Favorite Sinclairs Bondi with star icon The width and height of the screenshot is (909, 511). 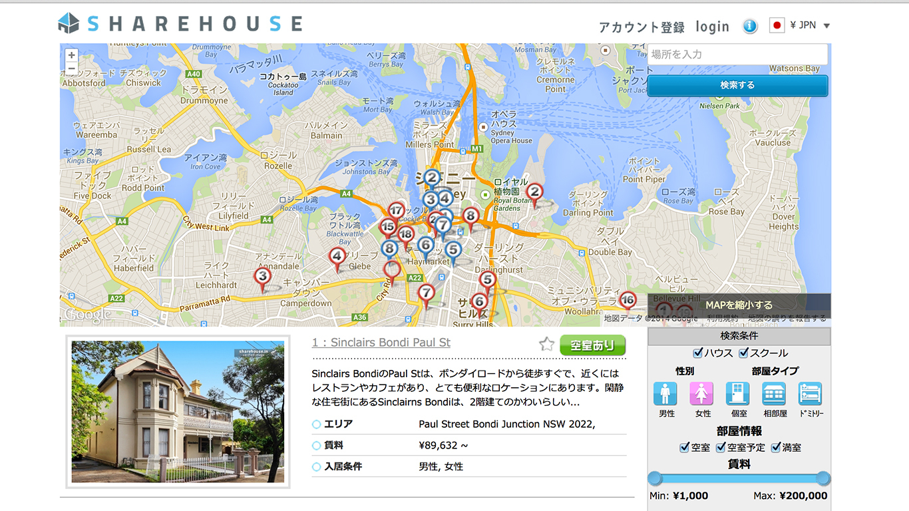coord(546,343)
